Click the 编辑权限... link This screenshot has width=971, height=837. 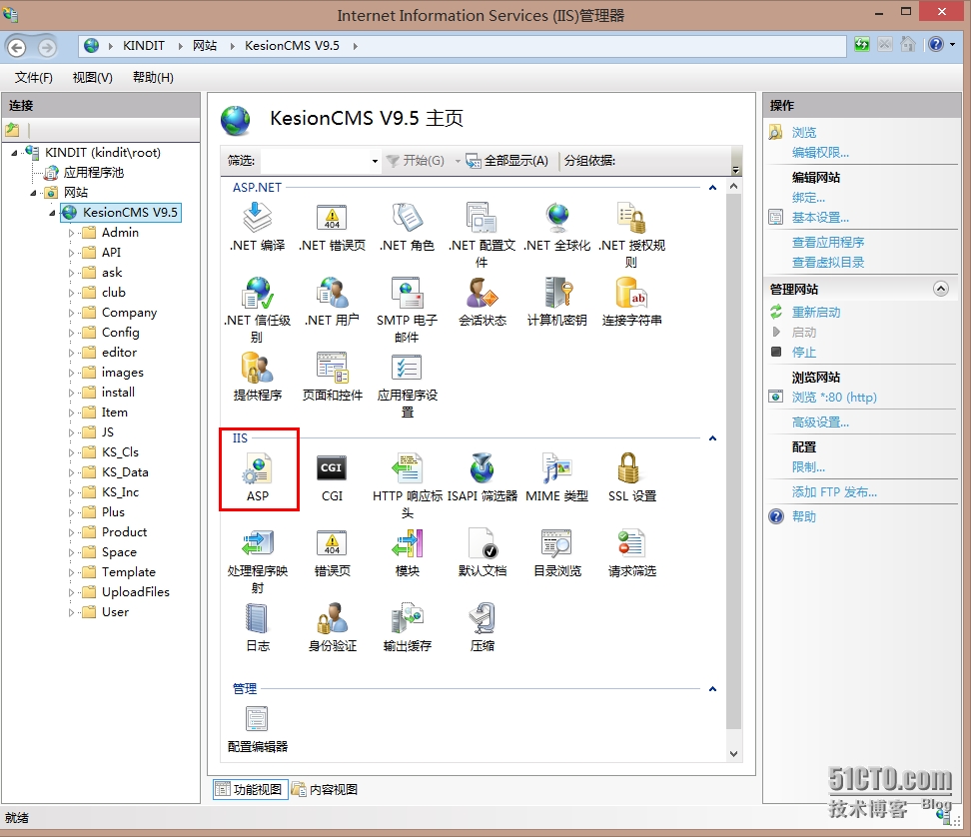pyautogui.click(x=820, y=152)
